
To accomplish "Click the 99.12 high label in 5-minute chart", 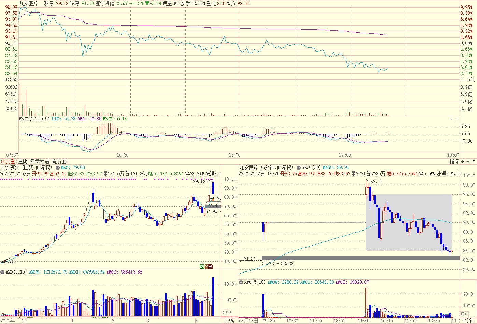I will (x=377, y=181).
